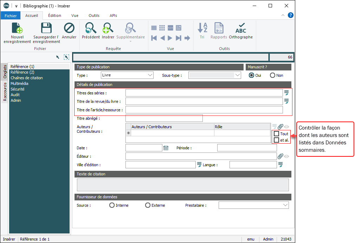Click the Annuler cancel icon
This screenshot has width=355, height=243.
coord(69,28)
